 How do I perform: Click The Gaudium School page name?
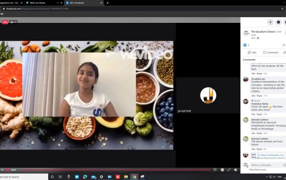(263, 32)
